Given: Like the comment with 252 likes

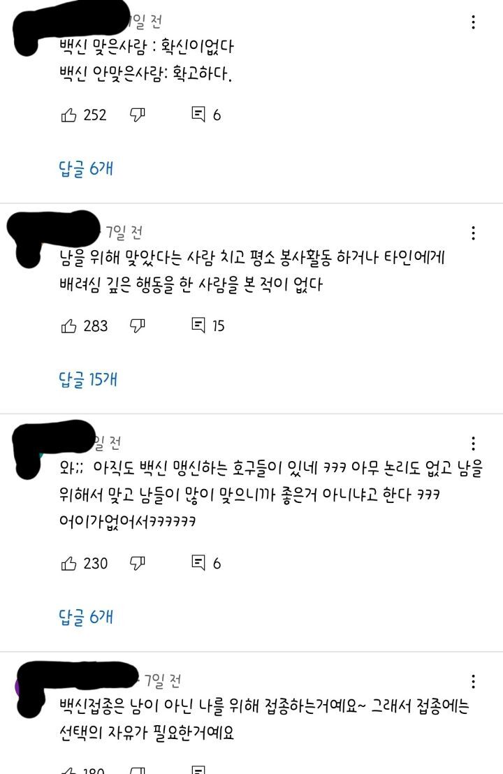Looking at the screenshot, I should [68, 115].
